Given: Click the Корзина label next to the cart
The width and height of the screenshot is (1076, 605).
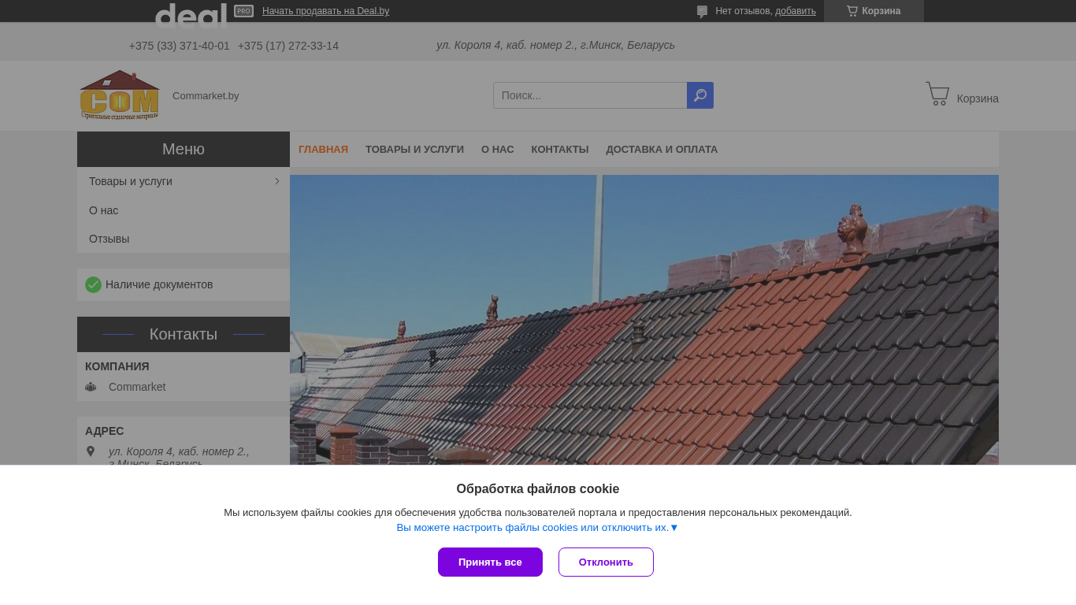Looking at the screenshot, I should 978,98.
